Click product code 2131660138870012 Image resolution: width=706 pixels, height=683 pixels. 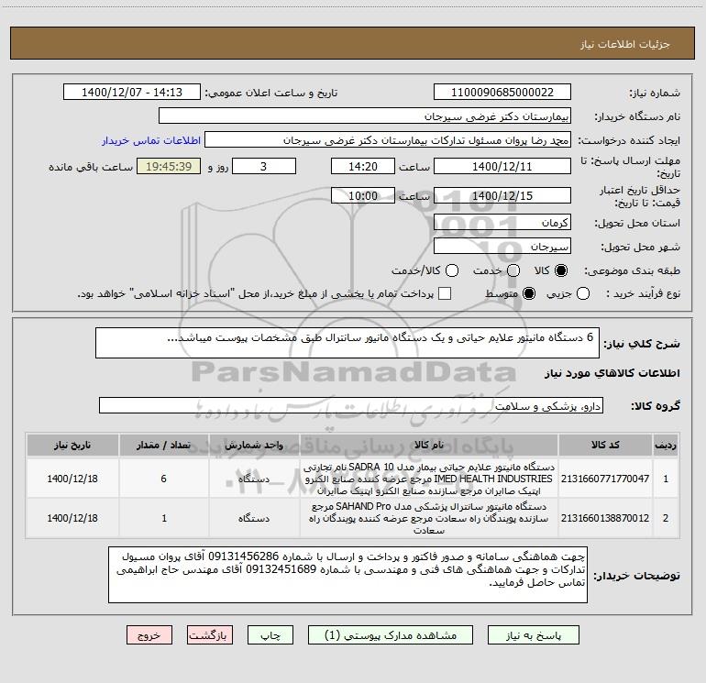(605, 518)
